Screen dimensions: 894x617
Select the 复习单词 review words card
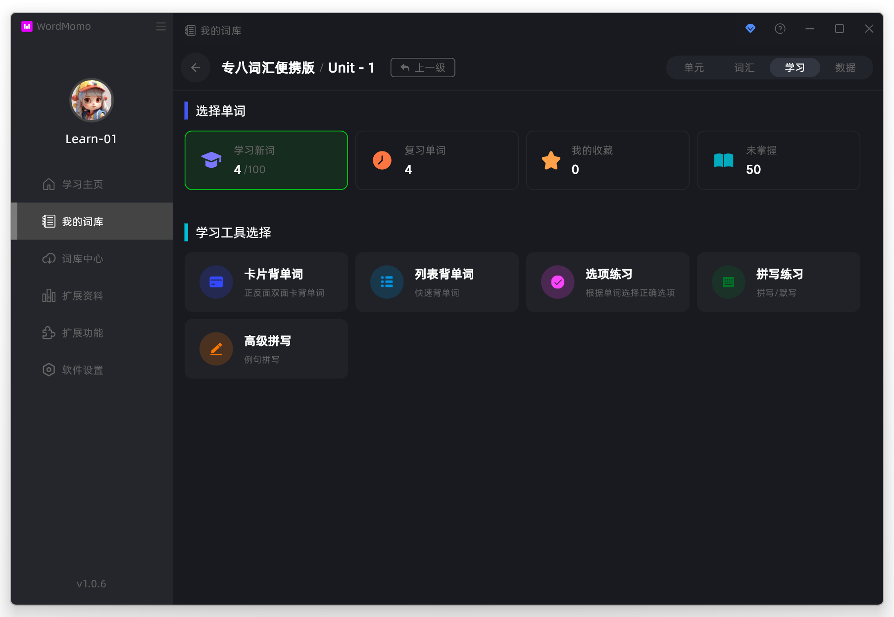(437, 160)
